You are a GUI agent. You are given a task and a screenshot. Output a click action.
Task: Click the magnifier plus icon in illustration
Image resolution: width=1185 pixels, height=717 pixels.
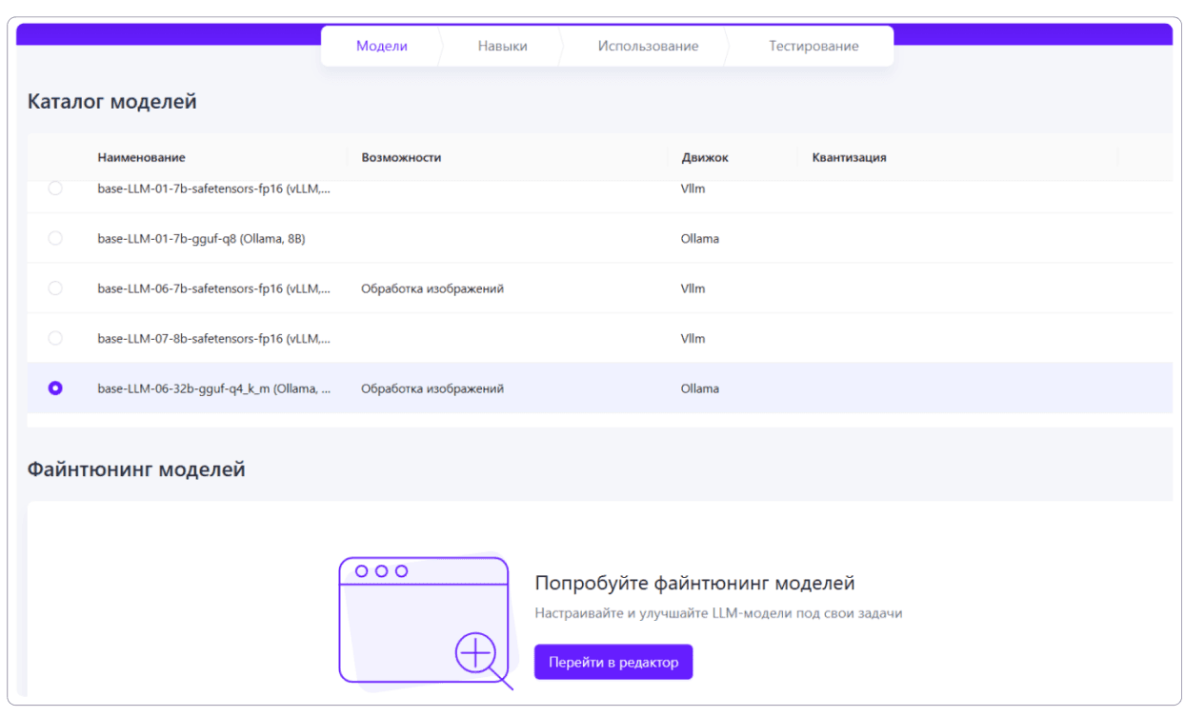coord(476,654)
